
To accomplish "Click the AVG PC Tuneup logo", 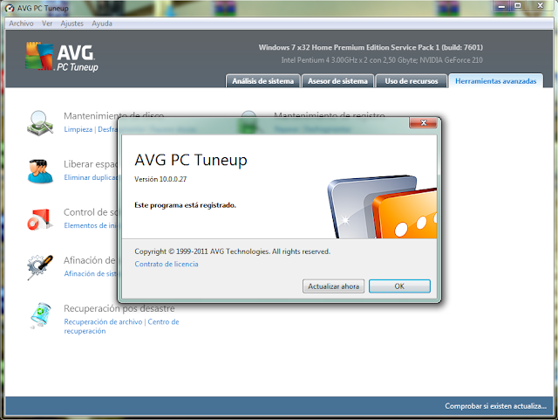I will tap(62, 57).
